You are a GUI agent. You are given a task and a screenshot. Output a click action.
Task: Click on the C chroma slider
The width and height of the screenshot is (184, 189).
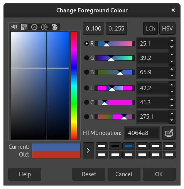tap(115, 102)
